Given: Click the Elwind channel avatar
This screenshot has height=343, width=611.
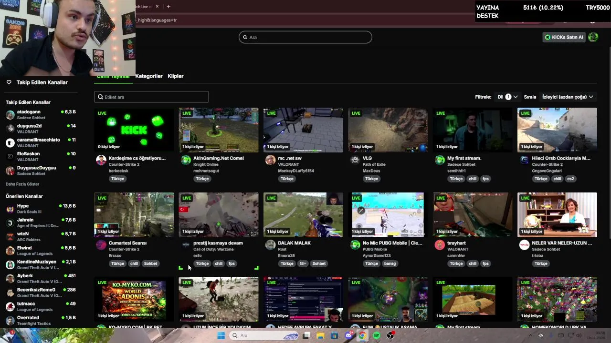Looking at the screenshot, I should (10, 251).
